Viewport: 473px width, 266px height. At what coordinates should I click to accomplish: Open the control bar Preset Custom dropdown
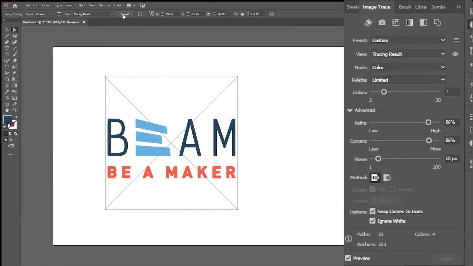coord(44,14)
